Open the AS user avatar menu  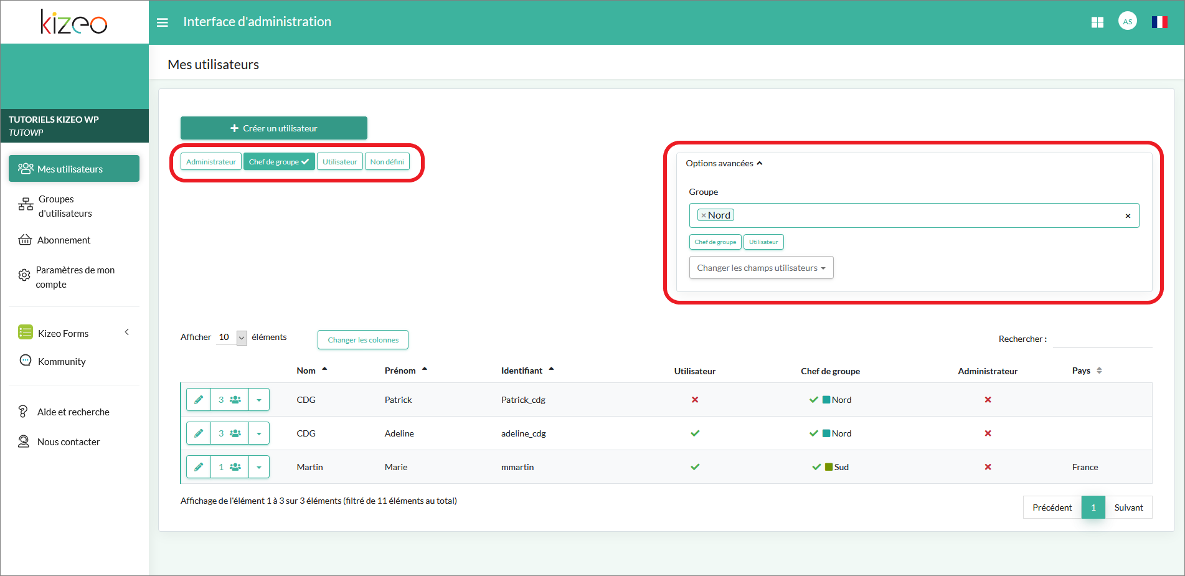1128,21
